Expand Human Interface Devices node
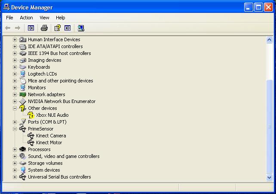 (x=15, y=40)
